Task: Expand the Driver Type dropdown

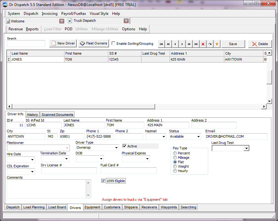Action: tap(116, 148)
